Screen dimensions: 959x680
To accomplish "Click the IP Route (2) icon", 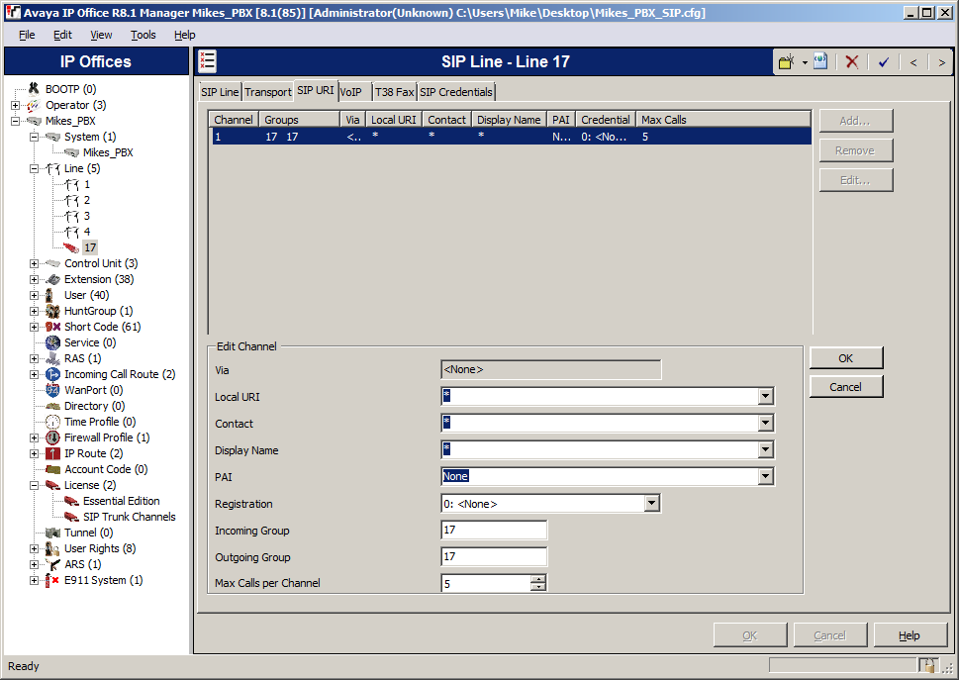I will [53, 453].
